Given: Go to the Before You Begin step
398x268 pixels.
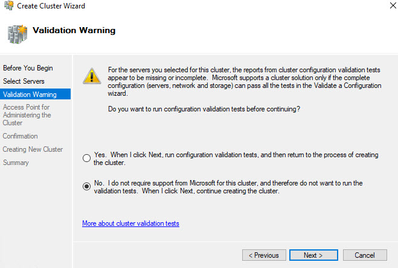Looking at the screenshot, I should [28, 67].
